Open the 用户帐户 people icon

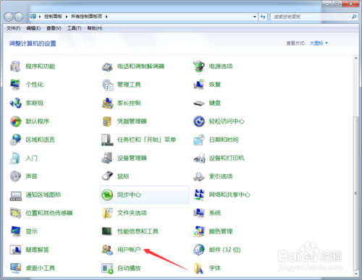[107, 250]
